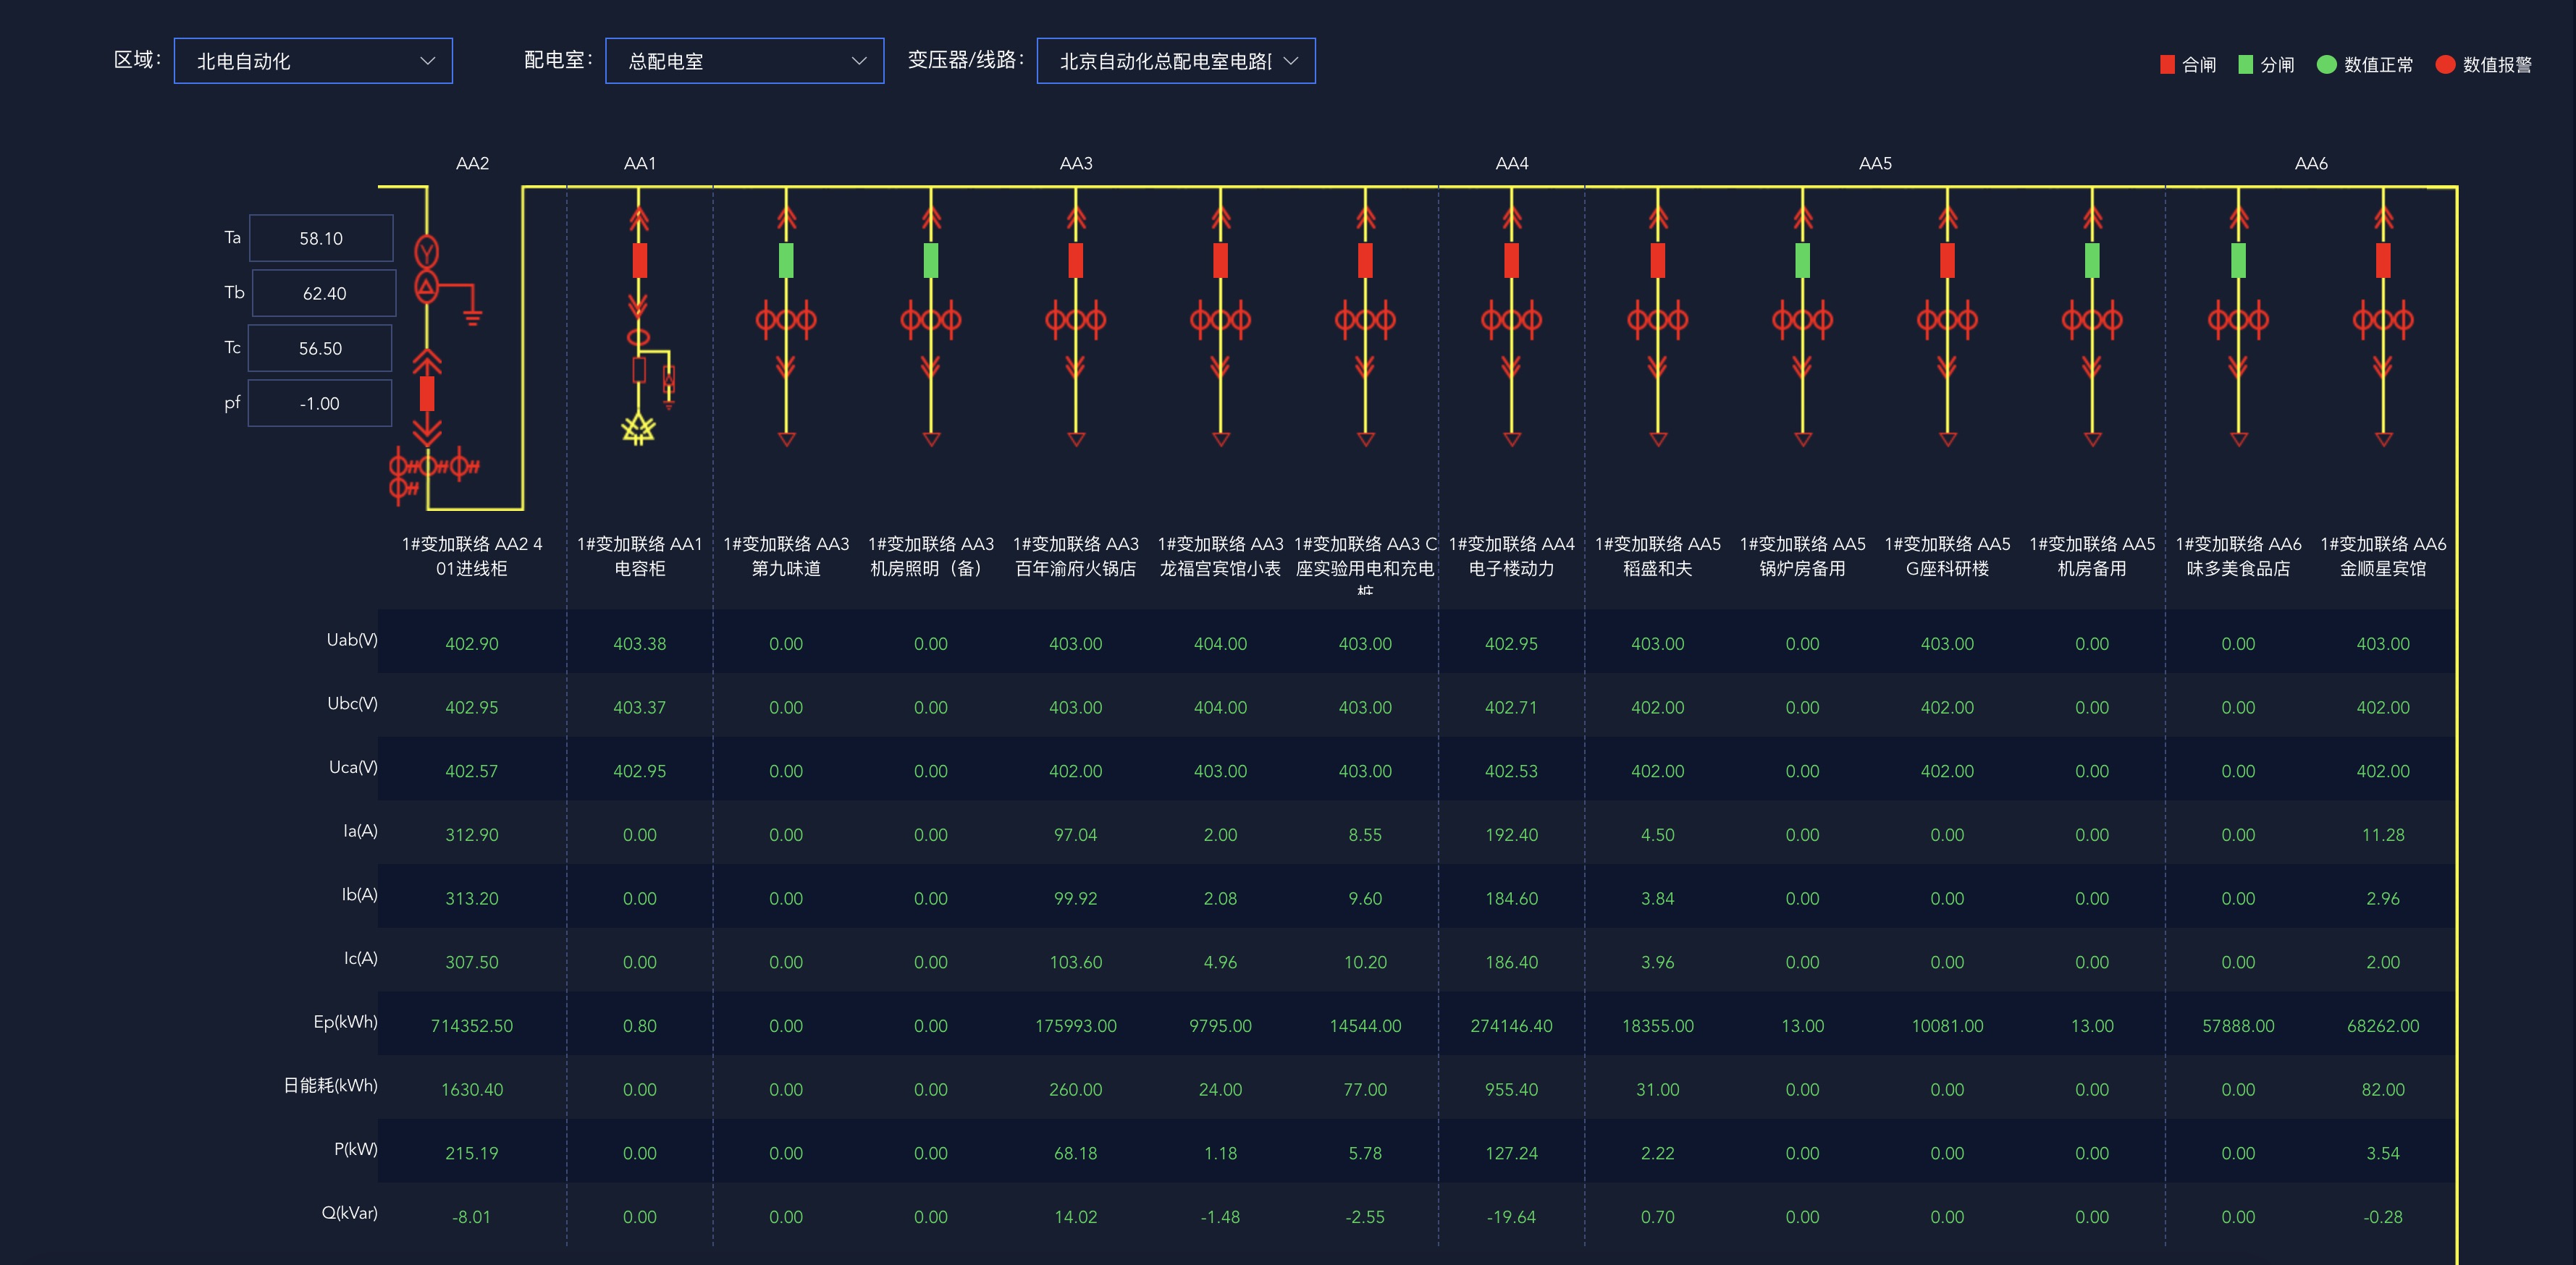Expand the 配电室 dropdown showing 总配电室
This screenshot has width=2576, height=1265.
[x=744, y=61]
